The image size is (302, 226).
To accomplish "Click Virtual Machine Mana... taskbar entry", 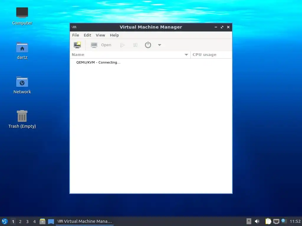I will point(85,221).
